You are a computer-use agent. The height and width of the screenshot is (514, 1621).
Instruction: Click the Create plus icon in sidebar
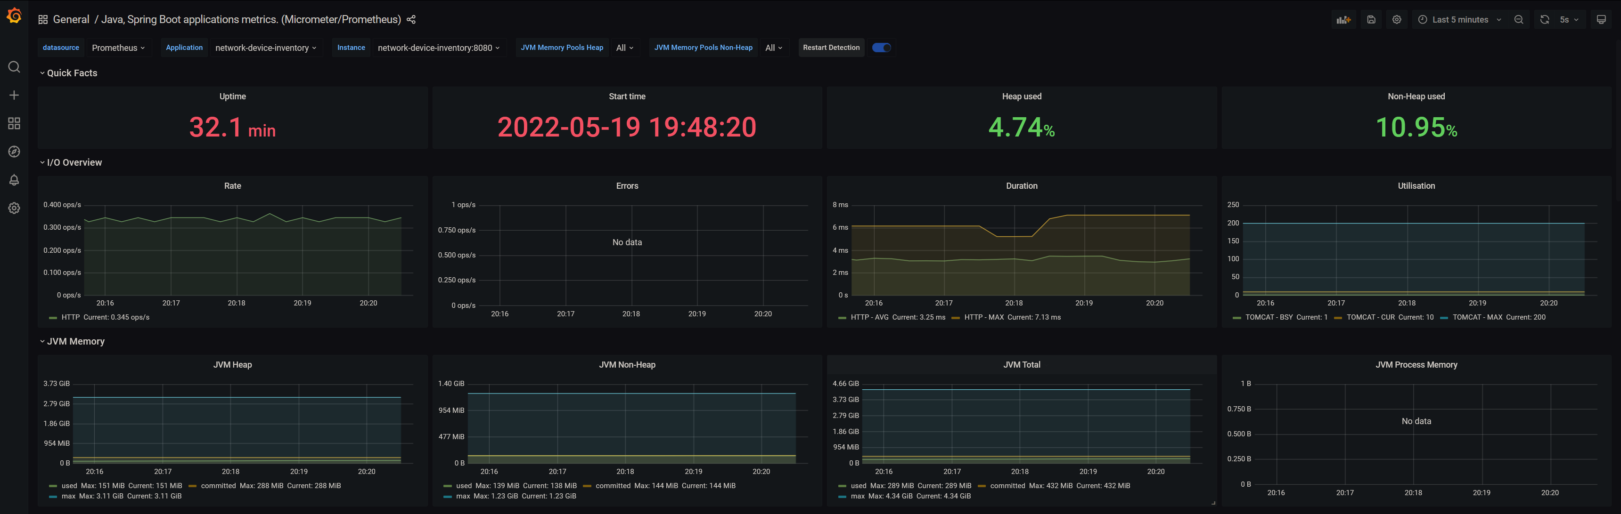point(14,95)
